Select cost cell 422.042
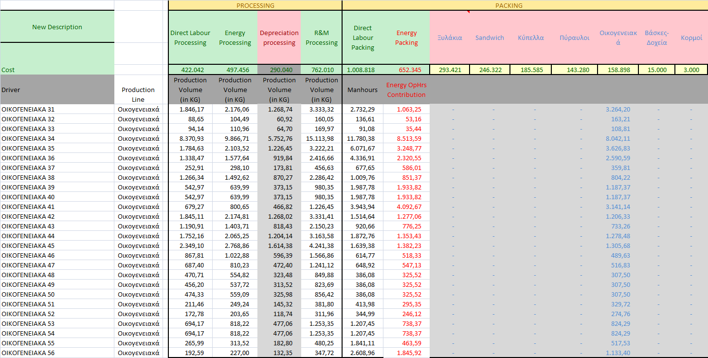 [x=190, y=70]
